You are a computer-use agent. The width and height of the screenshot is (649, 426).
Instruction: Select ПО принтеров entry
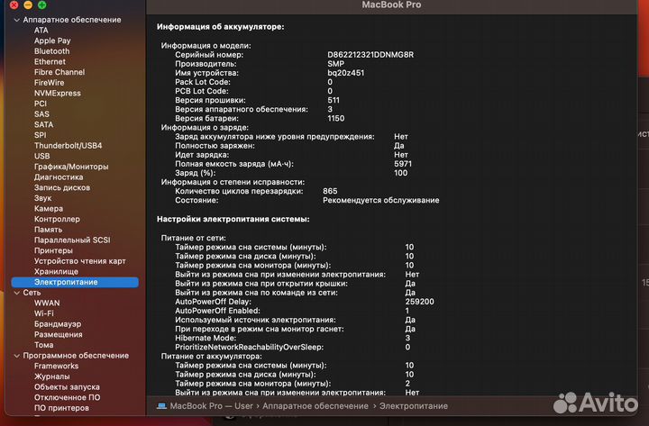pos(61,408)
